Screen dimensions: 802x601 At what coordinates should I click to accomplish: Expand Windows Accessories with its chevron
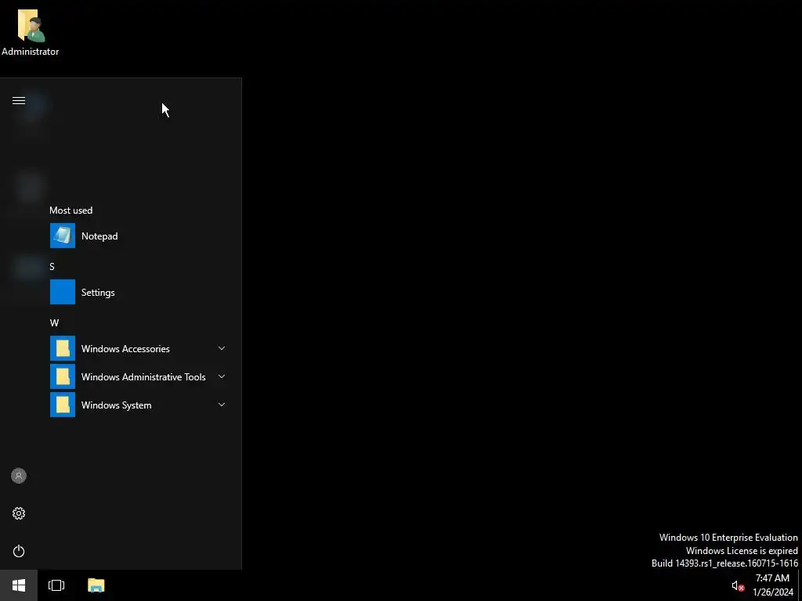[x=222, y=348]
